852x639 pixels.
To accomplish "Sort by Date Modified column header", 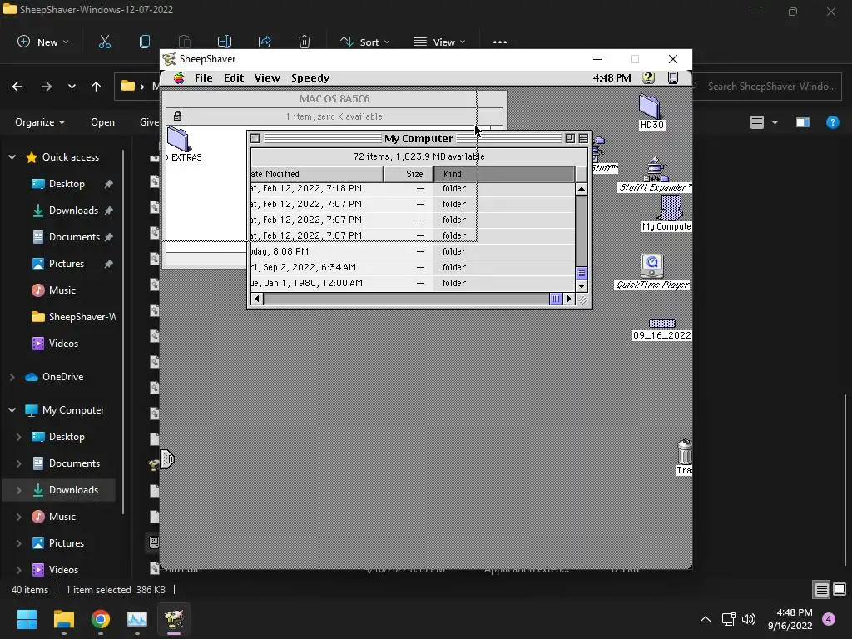I will click(x=317, y=174).
